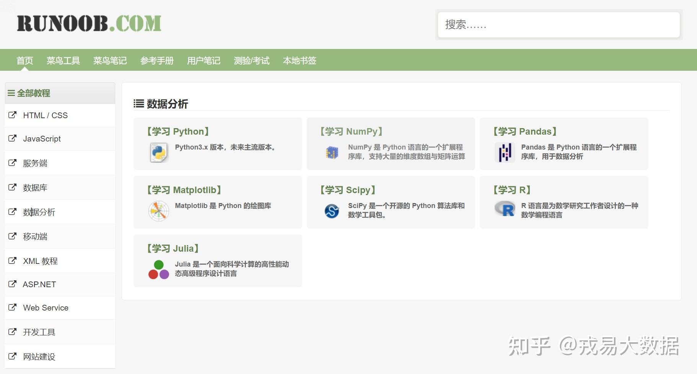Click the Python3.x 版本 description text
The image size is (697, 374).
click(226, 147)
